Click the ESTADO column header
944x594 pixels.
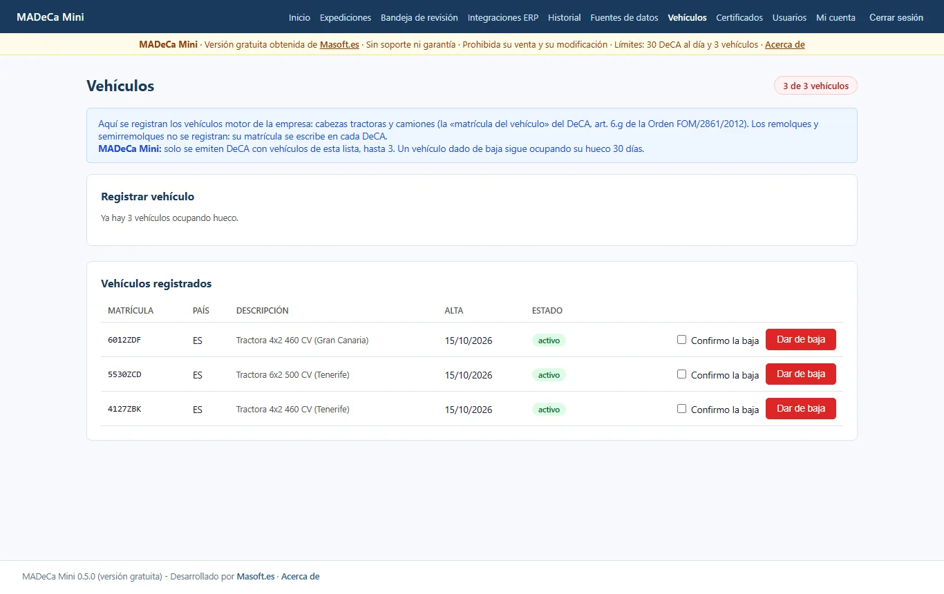point(547,311)
